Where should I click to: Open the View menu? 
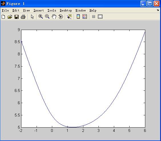[26, 10]
